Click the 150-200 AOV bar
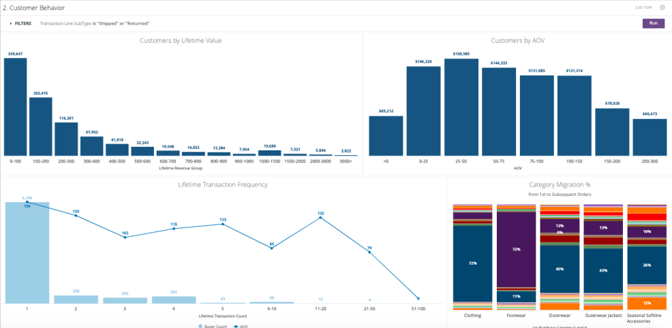672x328 pixels. point(612,132)
